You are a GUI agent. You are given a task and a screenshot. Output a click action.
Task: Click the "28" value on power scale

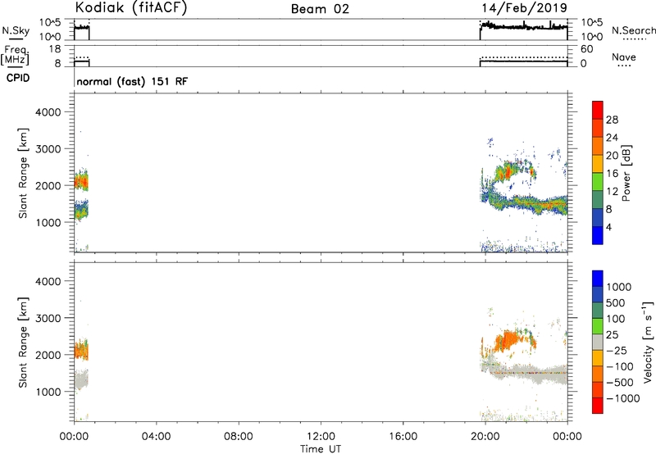[x=612, y=120]
